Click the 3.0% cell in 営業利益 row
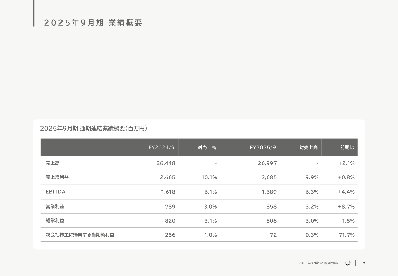 point(210,206)
